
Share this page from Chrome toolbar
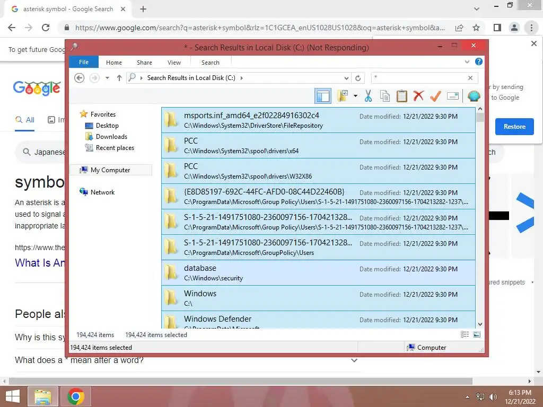point(459,28)
